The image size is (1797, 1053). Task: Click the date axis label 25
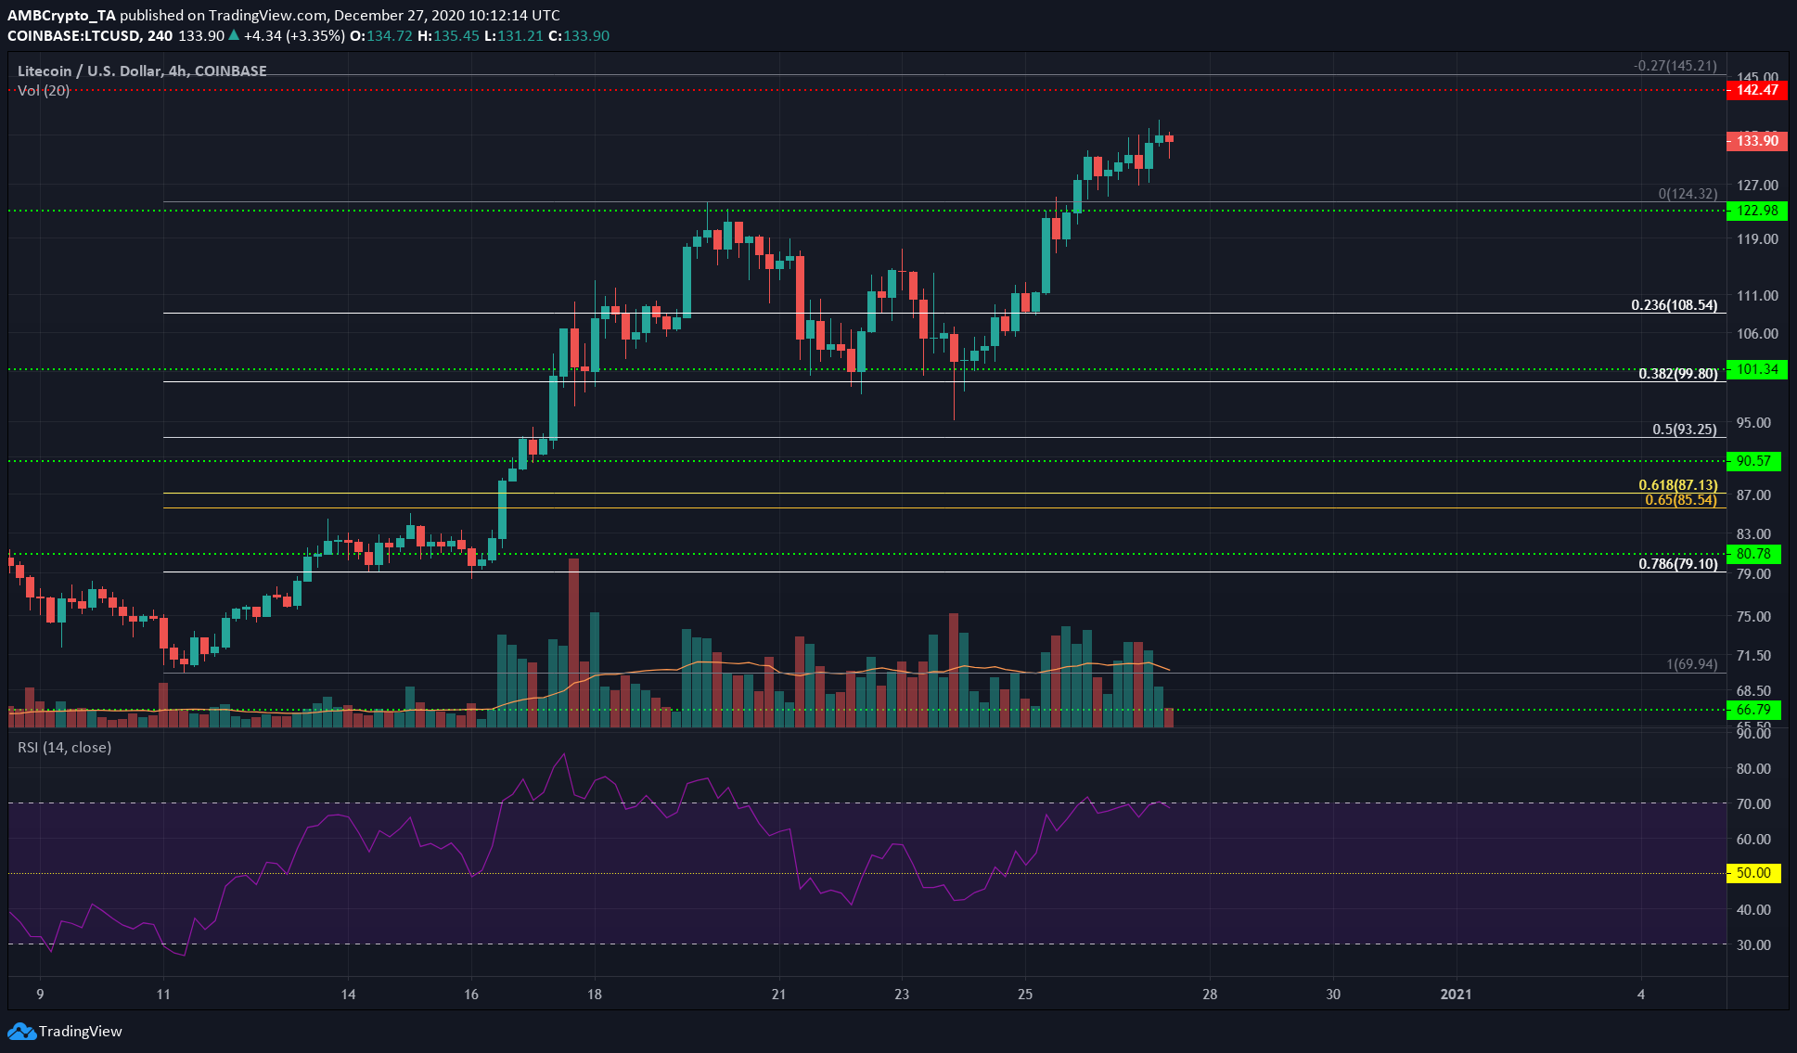1025,994
